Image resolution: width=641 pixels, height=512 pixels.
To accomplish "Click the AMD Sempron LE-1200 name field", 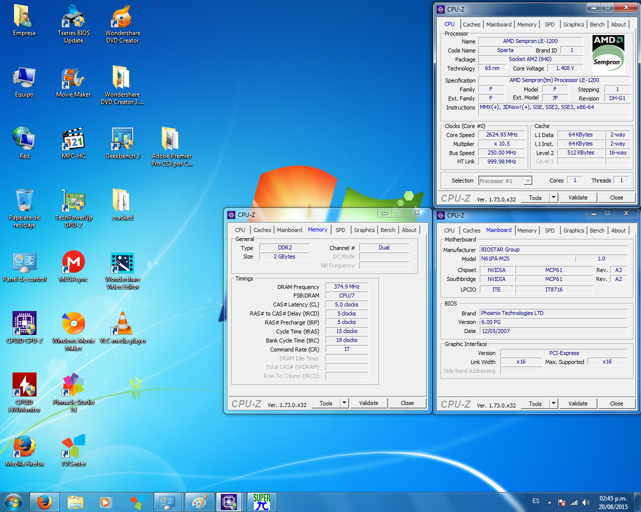I will click(x=530, y=41).
